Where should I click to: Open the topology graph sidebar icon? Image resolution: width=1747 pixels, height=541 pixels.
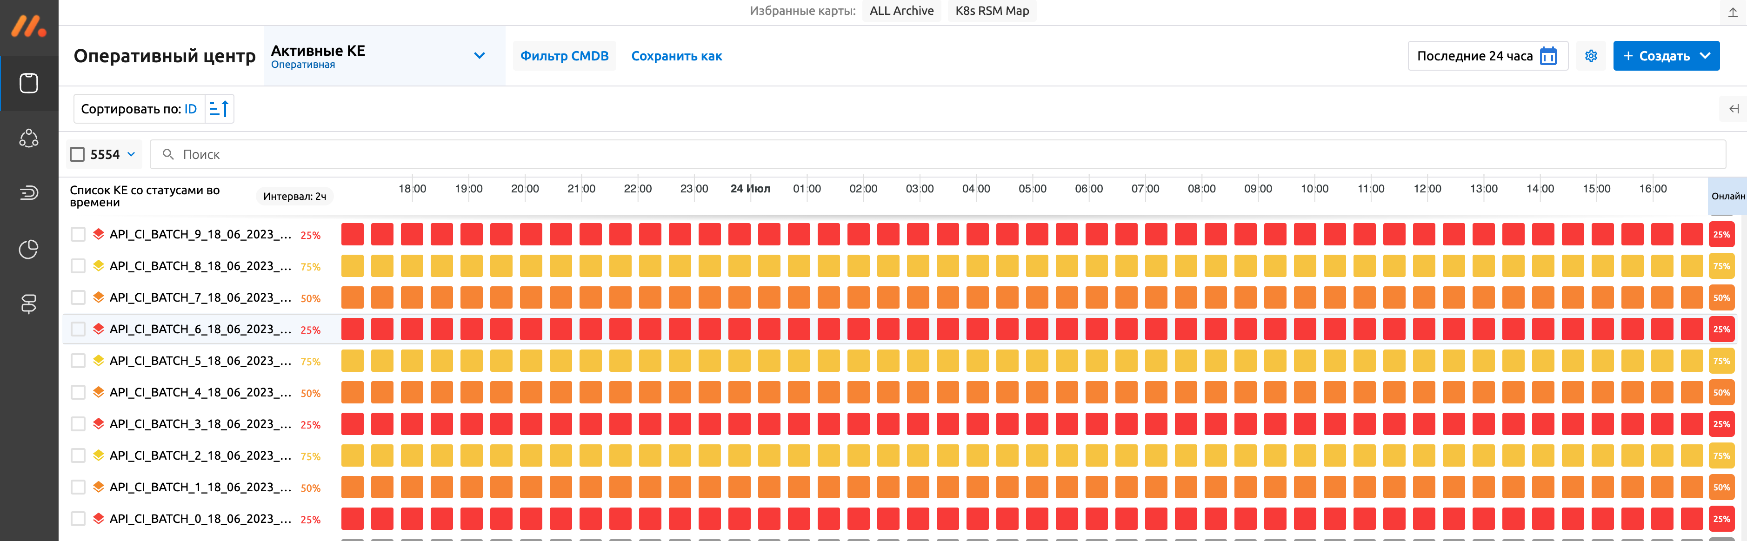coord(28,139)
